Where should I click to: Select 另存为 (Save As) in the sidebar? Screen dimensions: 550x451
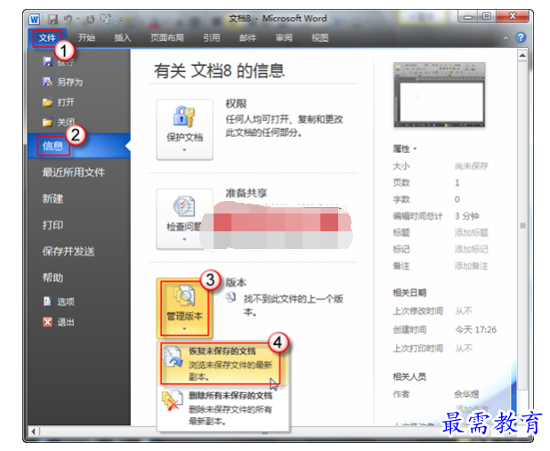pyautogui.click(x=62, y=82)
